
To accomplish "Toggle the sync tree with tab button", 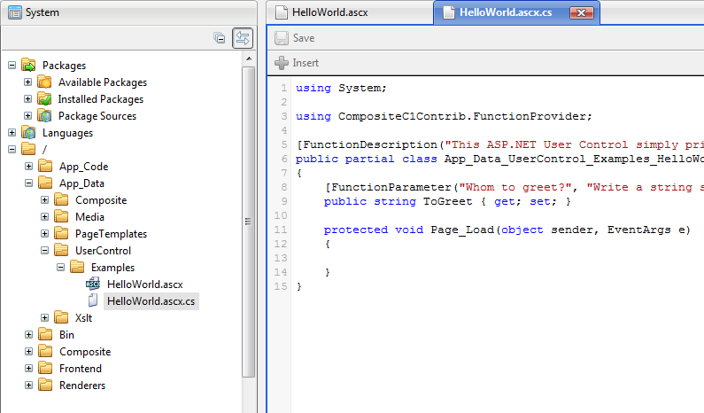I will coord(242,38).
